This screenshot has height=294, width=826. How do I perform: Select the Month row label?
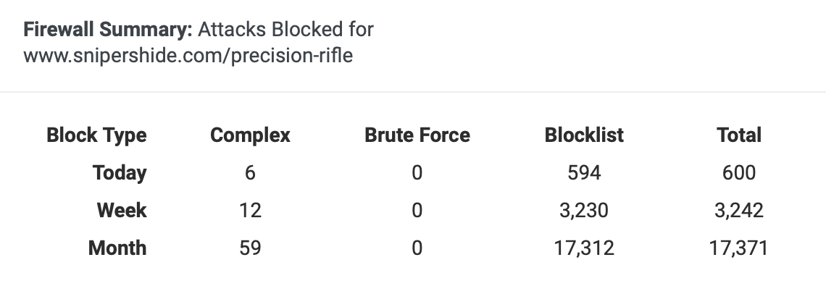[117, 248]
